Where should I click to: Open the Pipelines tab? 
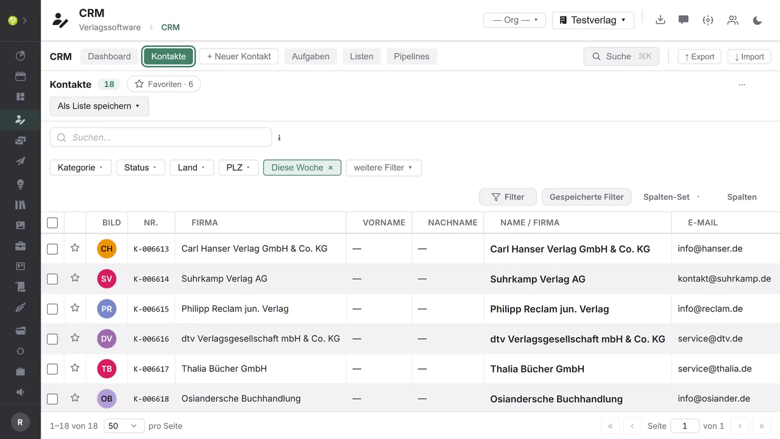(x=411, y=57)
